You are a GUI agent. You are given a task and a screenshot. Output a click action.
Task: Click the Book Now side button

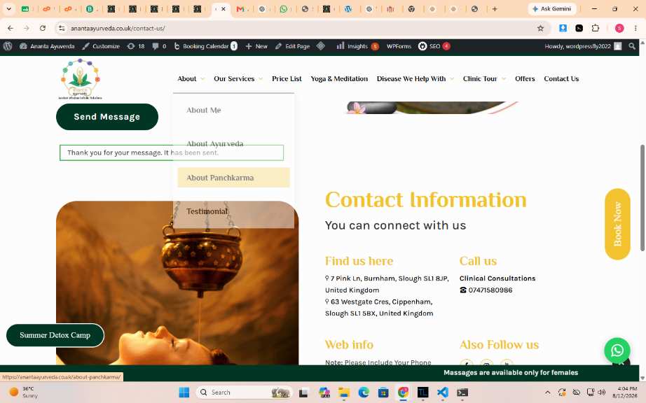pyautogui.click(x=617, y=224)
